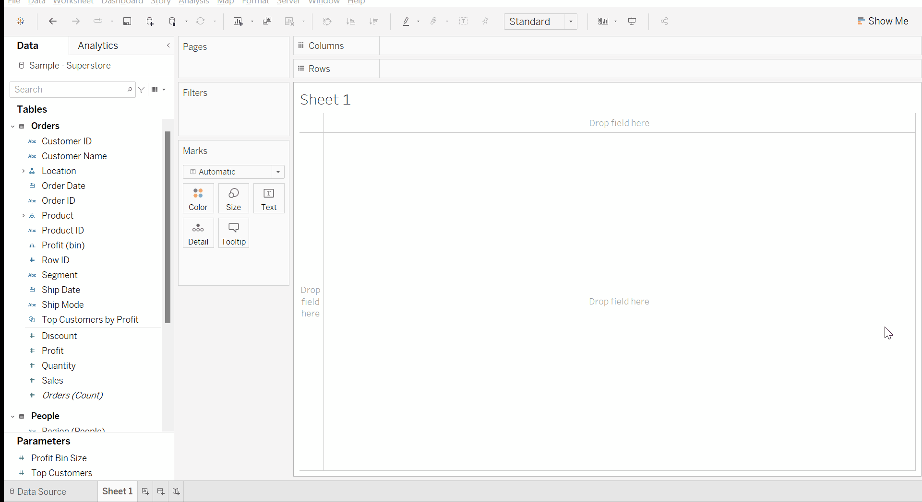This screenshot has width=922, height=502.
Task: Expand the Location hierarchy
Action: [23, 171]
